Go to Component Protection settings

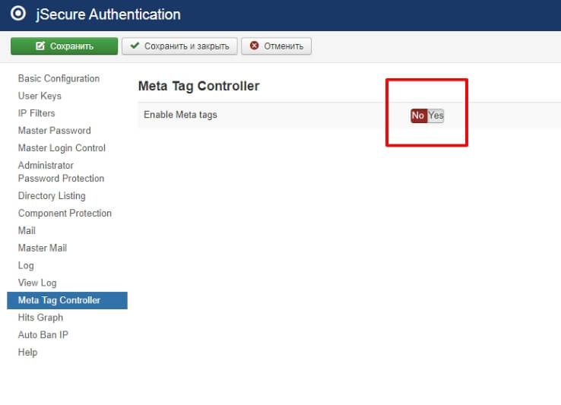point(65,214)
